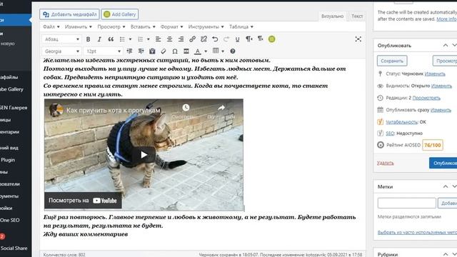
Task: Click Посмотреть на YouTube in video
Action: click(83, 201)
